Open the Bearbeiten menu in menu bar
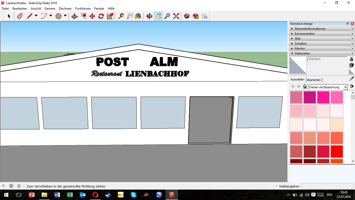 click(x=20, y=9)
